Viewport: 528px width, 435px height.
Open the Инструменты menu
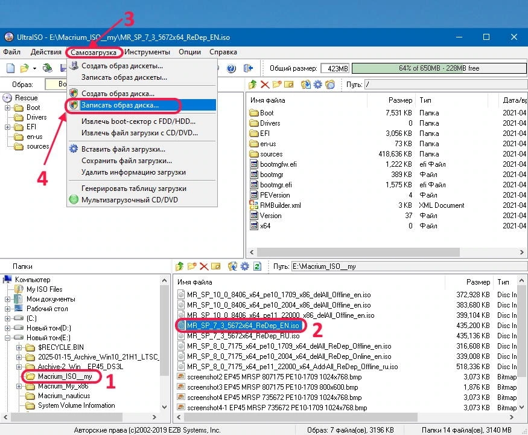click(x=147, y=52)
